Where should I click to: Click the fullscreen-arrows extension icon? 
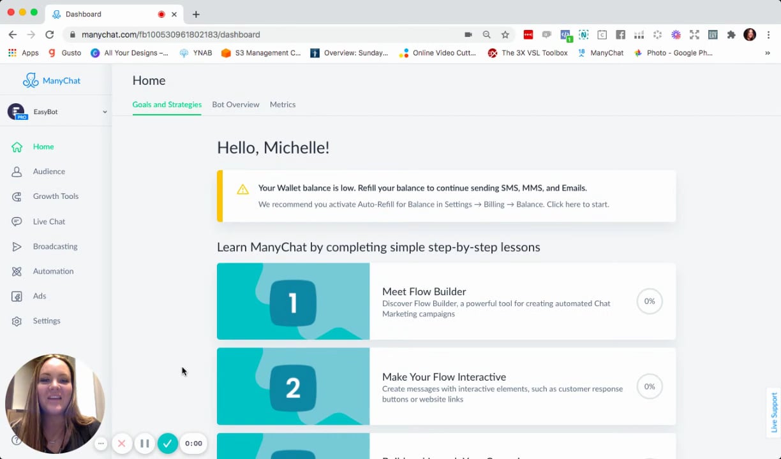click(694, 34)
